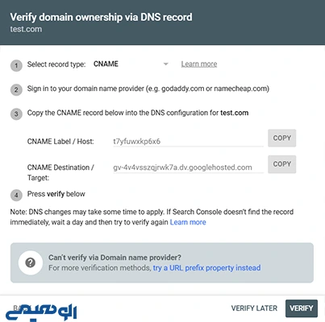This screenshot has height=322, width=325.
Task: Copy the CNAME Destination / Target value
Action: tap(281, 164)
